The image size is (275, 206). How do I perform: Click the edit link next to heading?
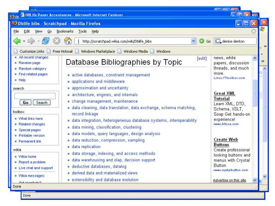coord(202,58)
